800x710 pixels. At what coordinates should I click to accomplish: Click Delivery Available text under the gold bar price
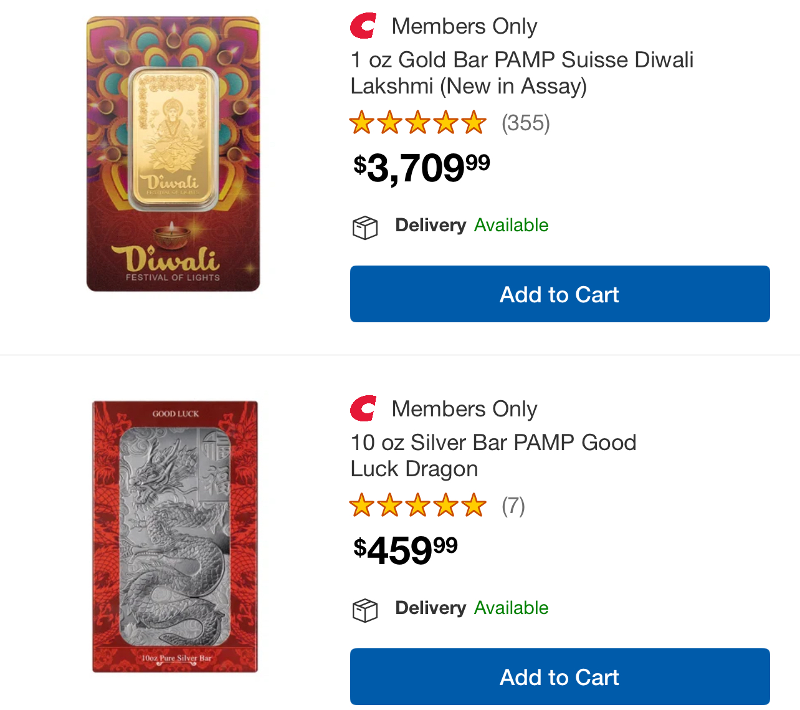pos(472,225)
